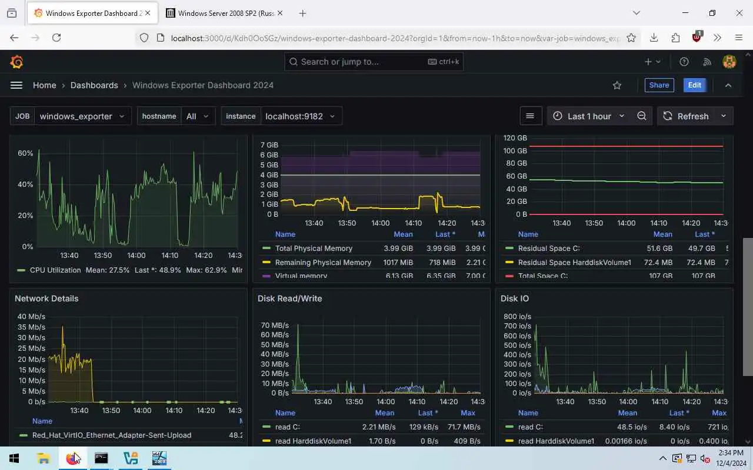Screen dimensions: 753x470
Task: Zoom out the time range
Action: (642, 116)
